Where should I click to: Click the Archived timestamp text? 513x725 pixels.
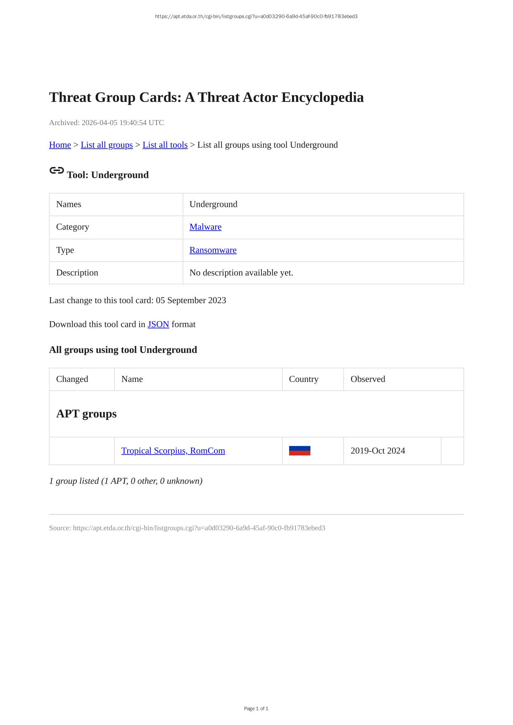pyautogui.click(x=107, y=123)
